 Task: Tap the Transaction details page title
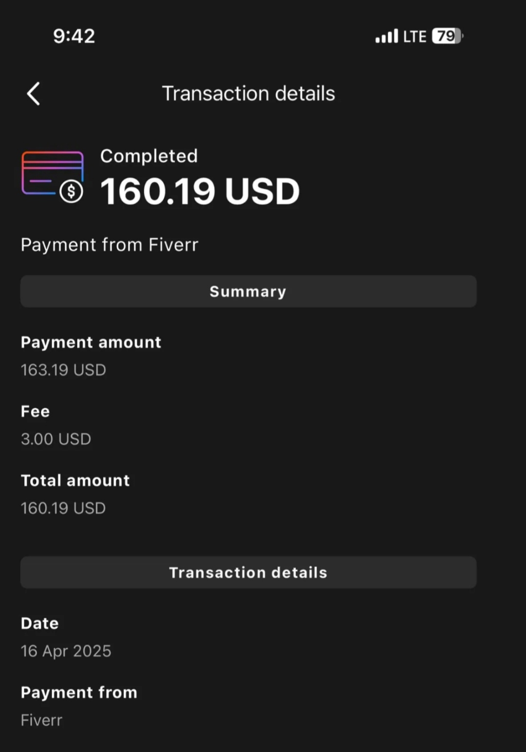(x=248, y=94)
